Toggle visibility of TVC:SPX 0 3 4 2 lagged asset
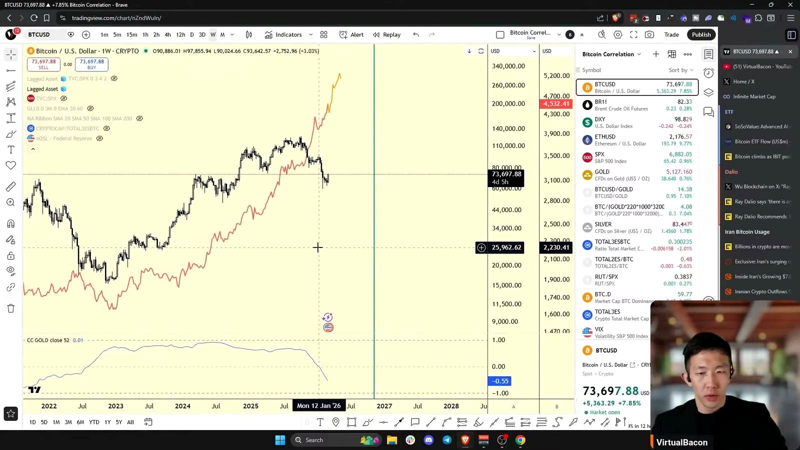Image resolution: width=800 pixels, height=450 pixels. [x=114, y=78]
